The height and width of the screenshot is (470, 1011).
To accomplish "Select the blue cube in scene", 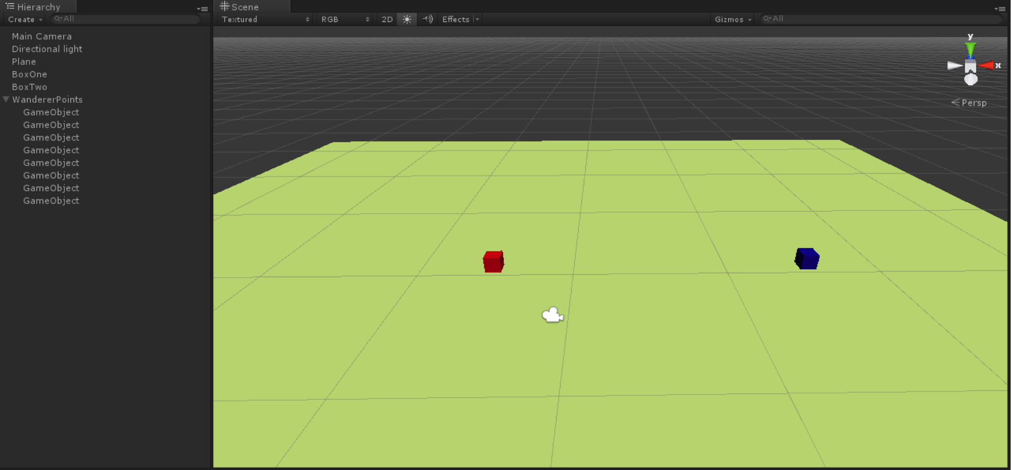I will click(x=807, y=259).
